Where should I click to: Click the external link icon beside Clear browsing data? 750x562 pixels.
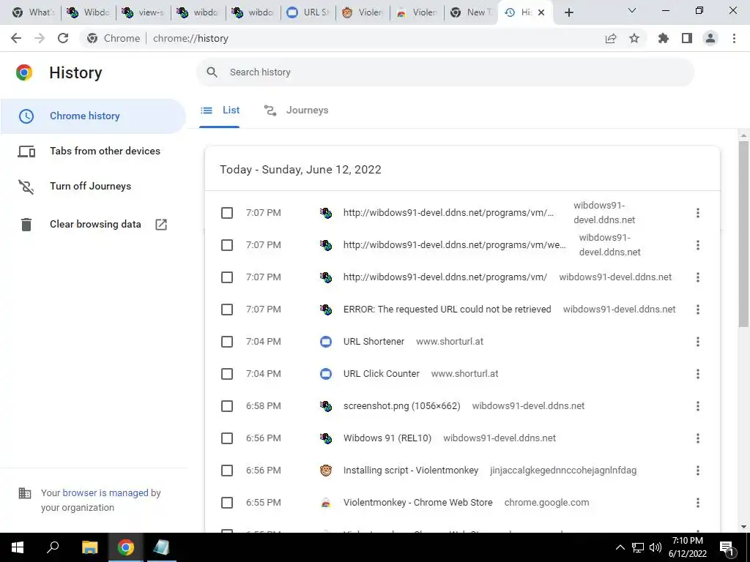pyautogui.click(x=161, y=225)
